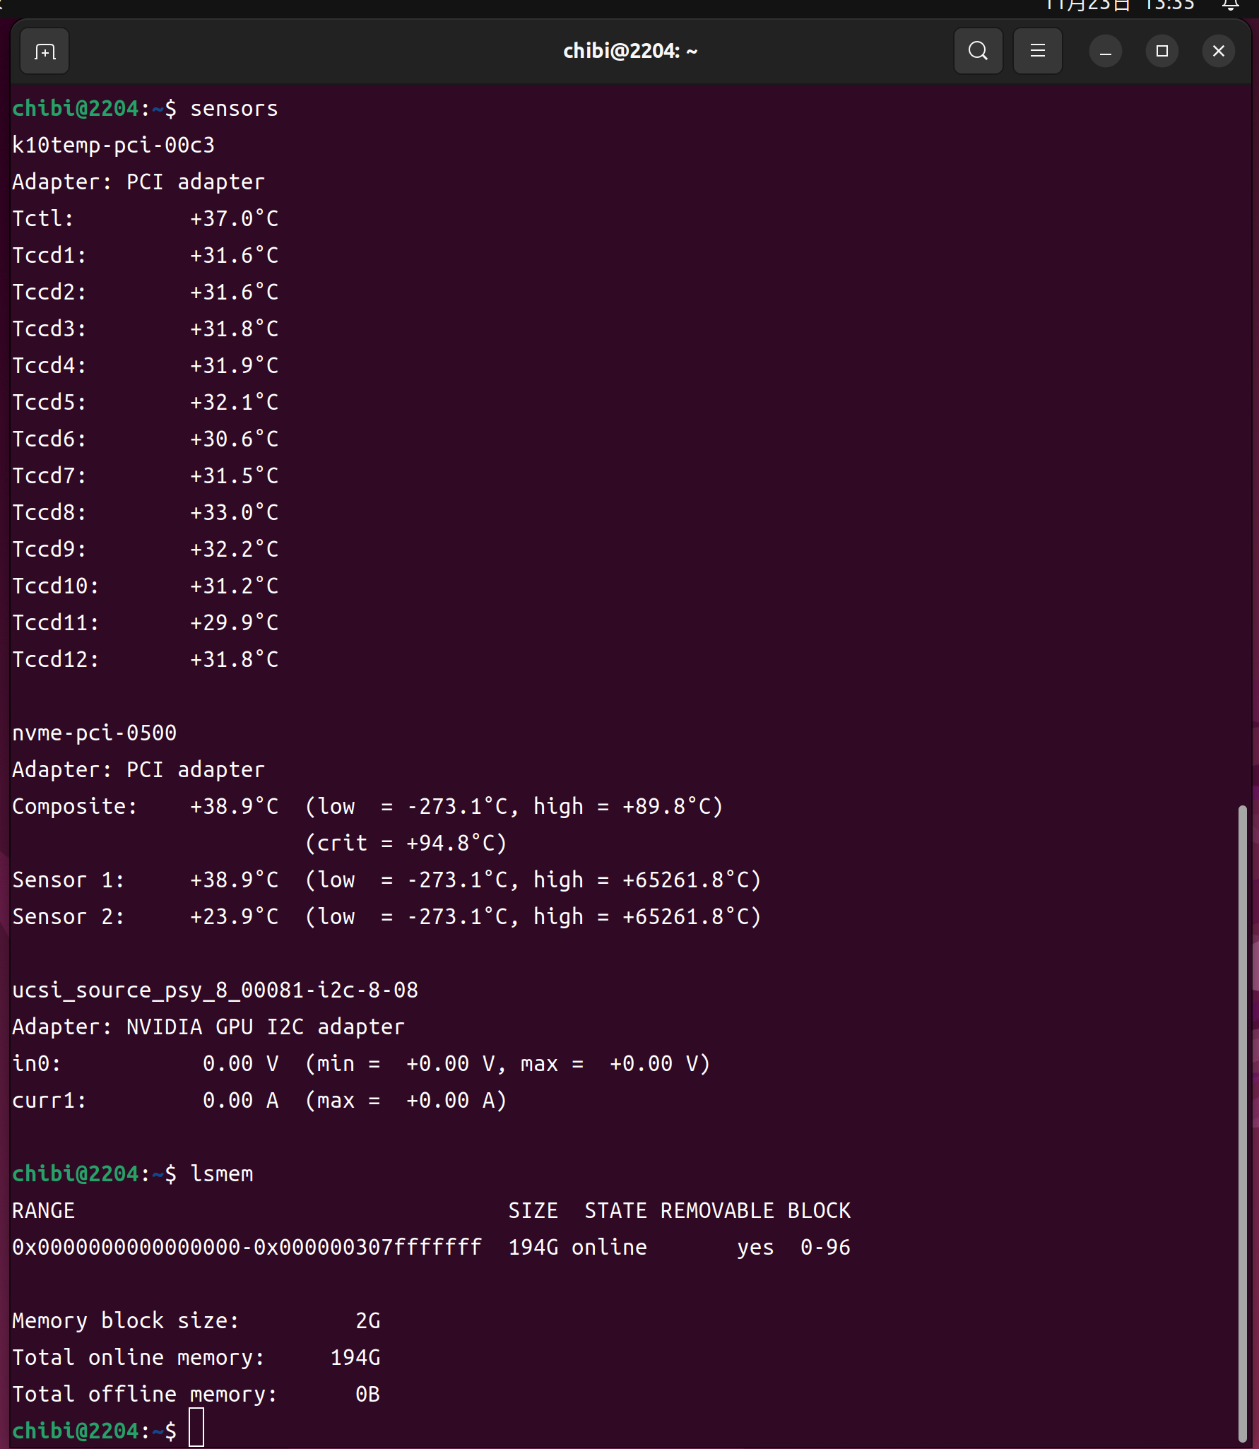Screen dimensions: 1259x1449
Task: Maximize the terminal window
Action: click(x=1162, y=52)
